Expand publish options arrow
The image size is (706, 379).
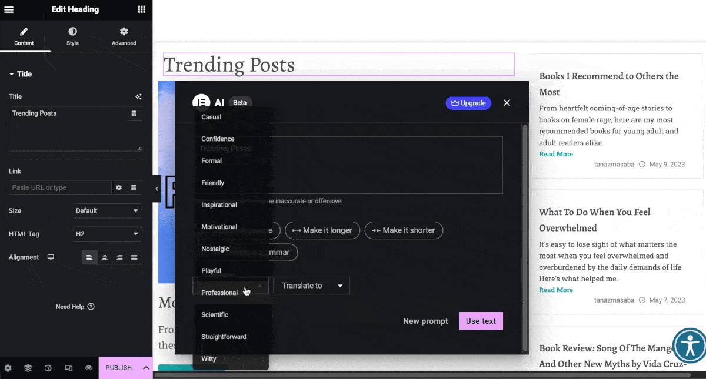(x=146, y=368)
